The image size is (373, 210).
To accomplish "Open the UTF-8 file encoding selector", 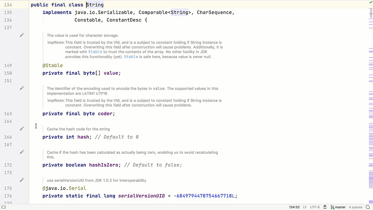I will coord(314,207).
